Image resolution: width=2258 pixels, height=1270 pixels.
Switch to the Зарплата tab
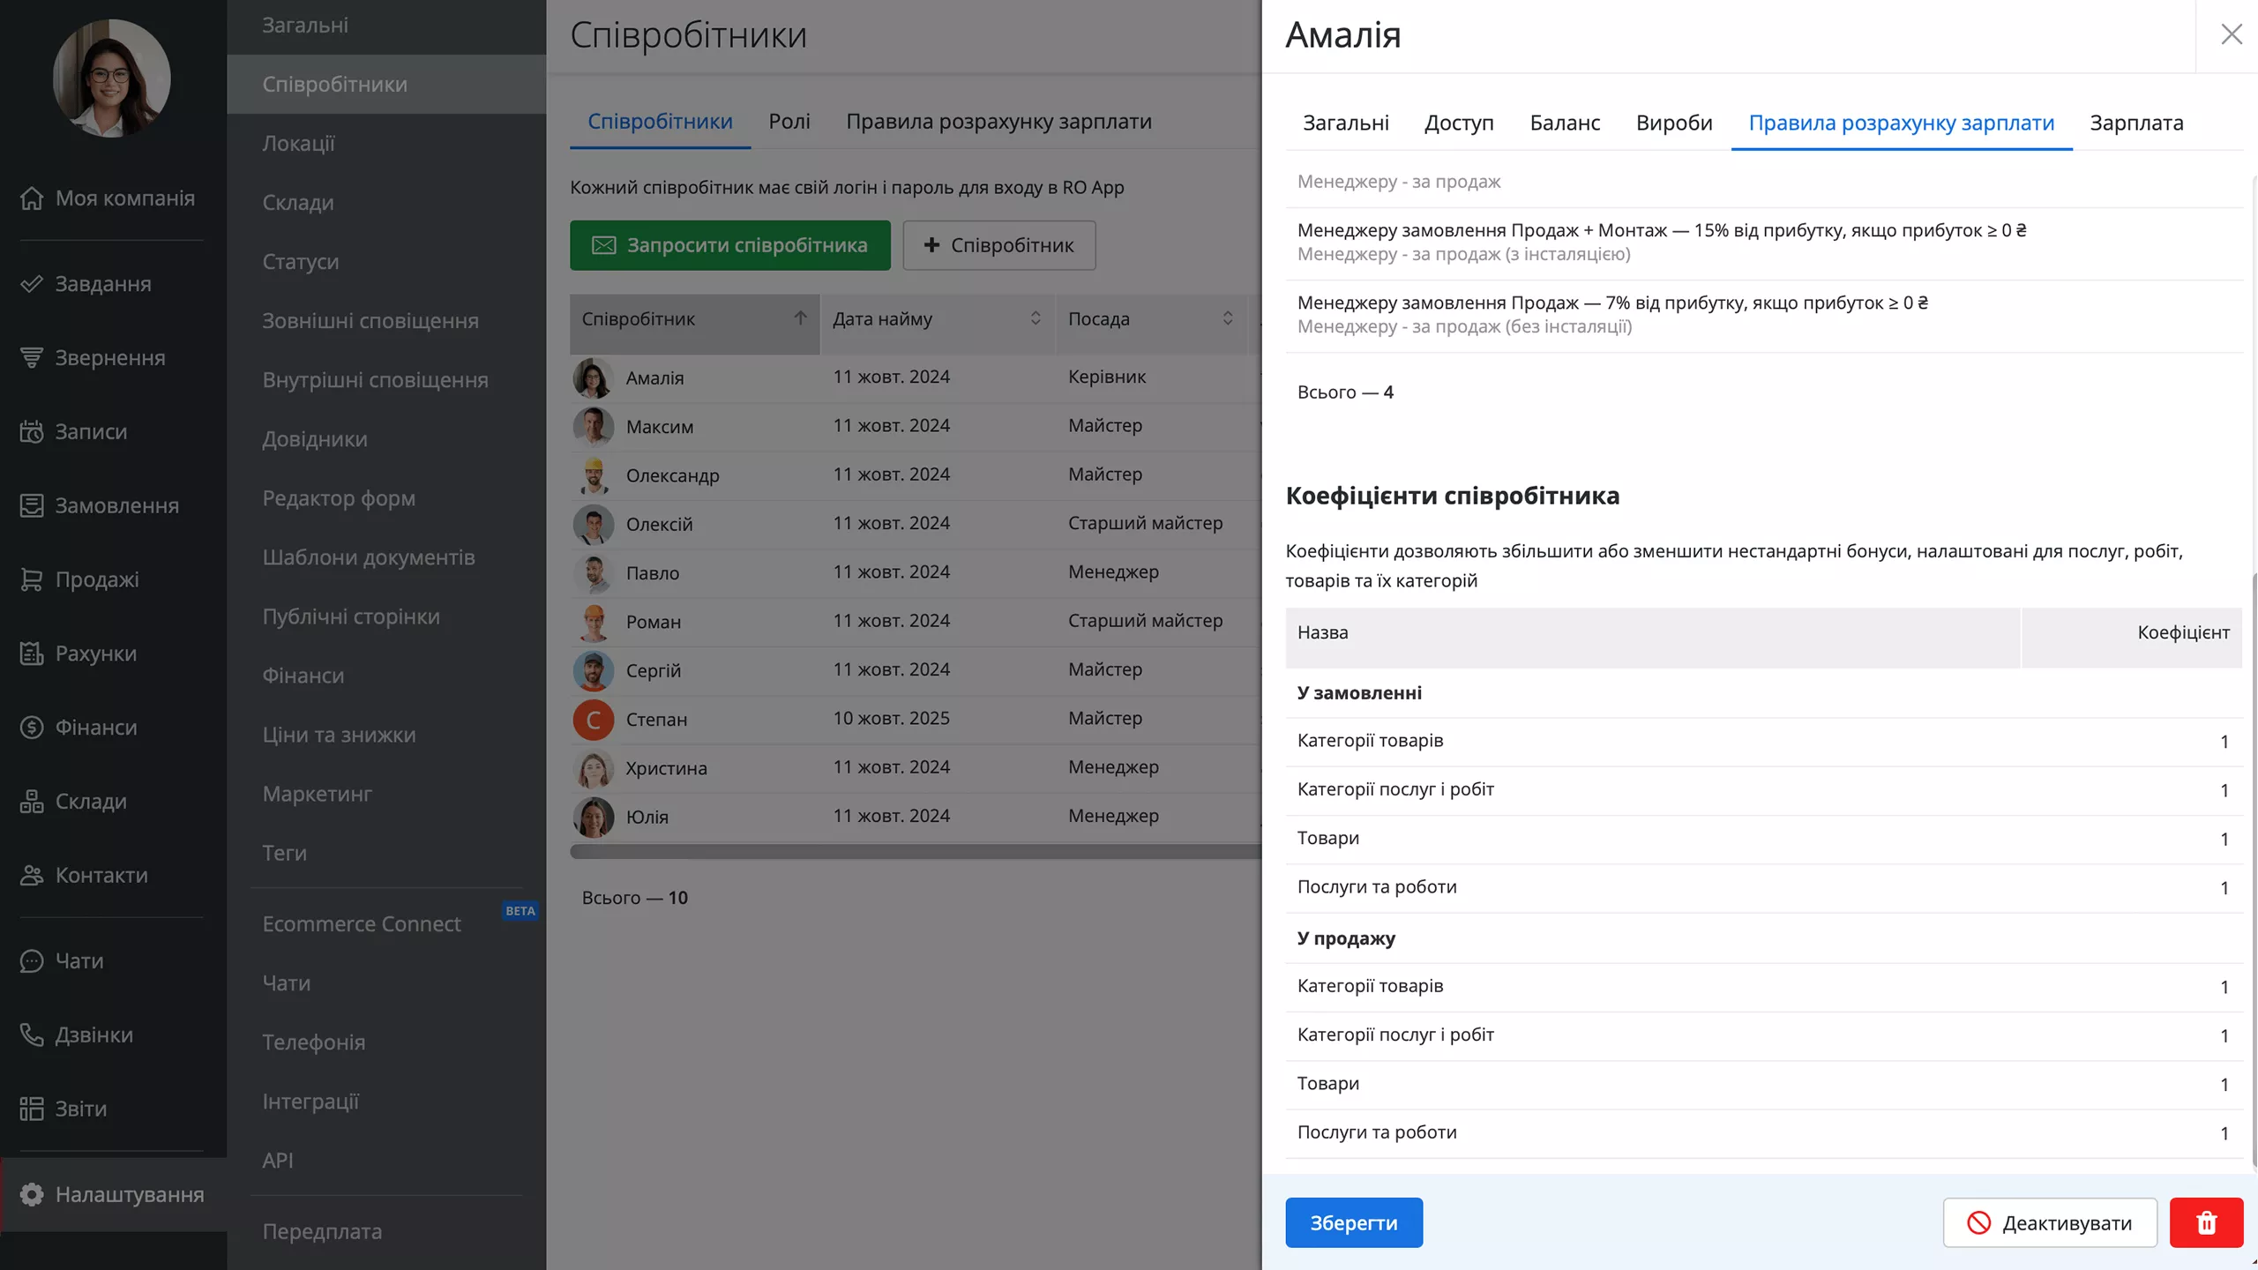(x=2136, y=123)
